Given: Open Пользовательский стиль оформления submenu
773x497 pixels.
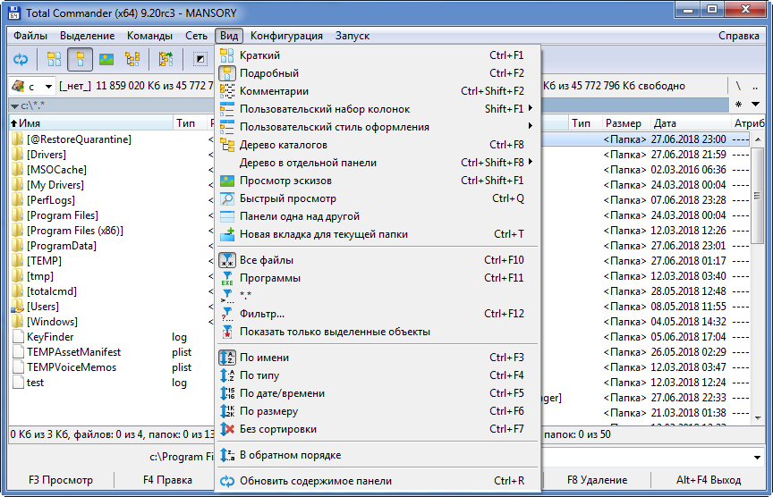Looking at the screenshot, I should [x=378, y=127].
